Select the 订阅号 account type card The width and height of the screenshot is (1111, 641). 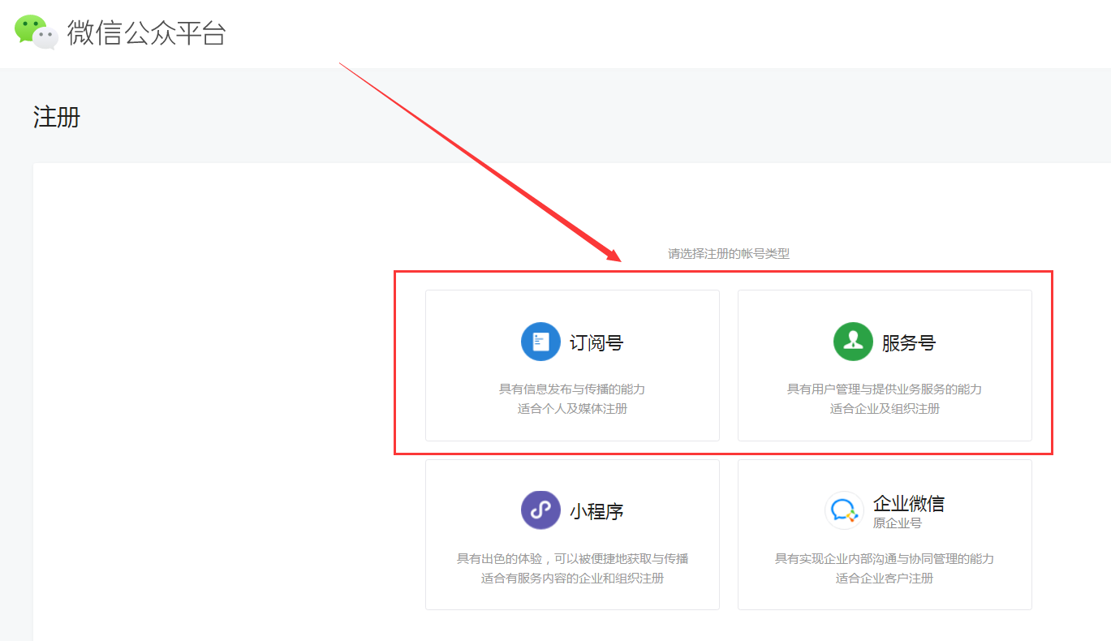pos(572,365)
